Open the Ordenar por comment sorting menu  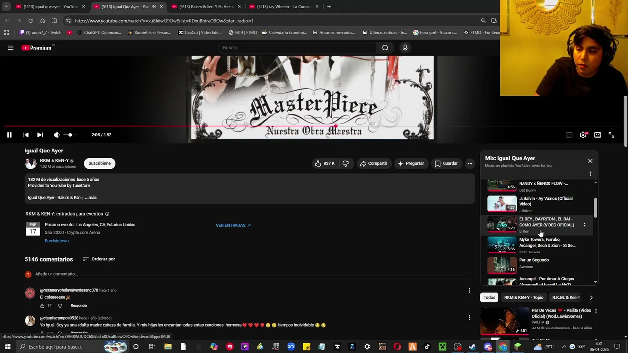point(99,259)
